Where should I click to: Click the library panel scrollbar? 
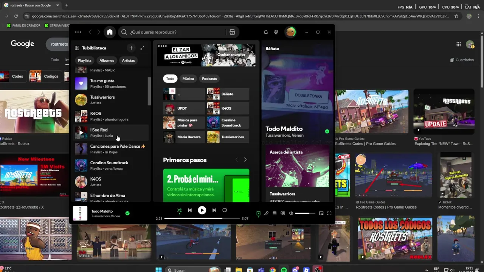point(149,91)
